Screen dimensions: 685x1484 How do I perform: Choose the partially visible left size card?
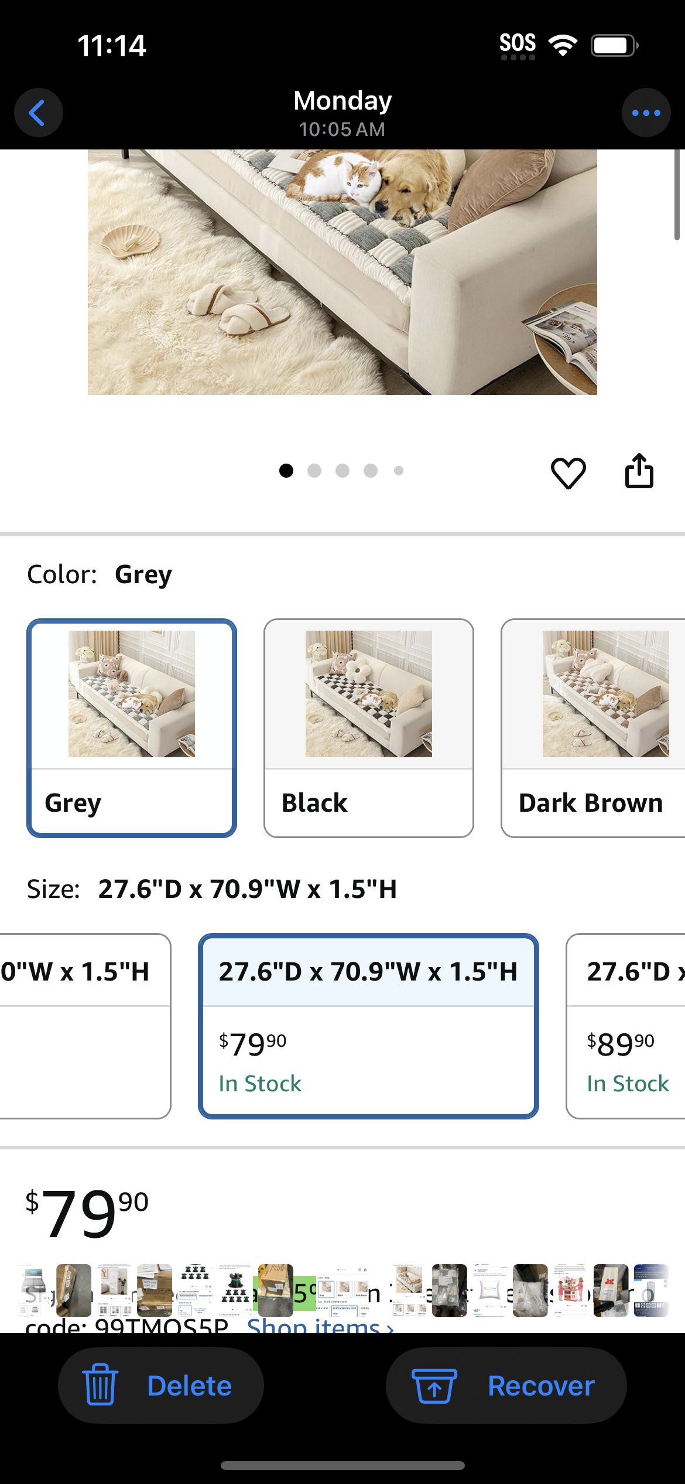[x=85, y=1026]
